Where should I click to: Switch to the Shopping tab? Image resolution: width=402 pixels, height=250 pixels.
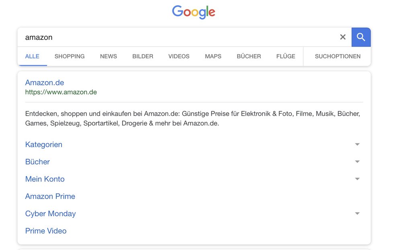click(70, 56)
